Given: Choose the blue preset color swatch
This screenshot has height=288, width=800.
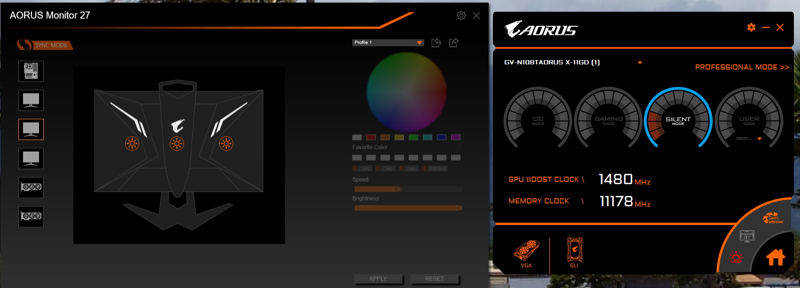Looking at the screenshot, I should pos(442,137).
